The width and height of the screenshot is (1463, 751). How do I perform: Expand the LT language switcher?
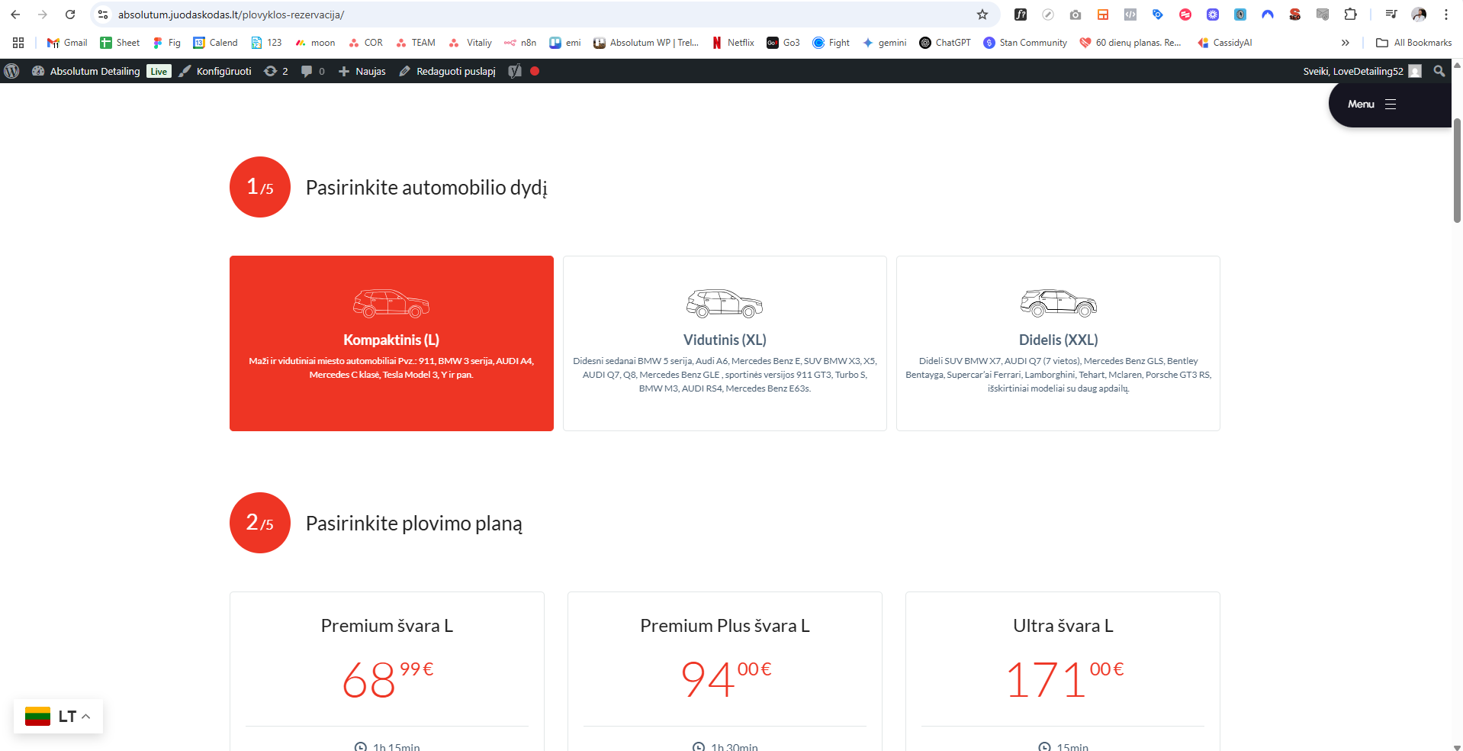click(59, 717)
